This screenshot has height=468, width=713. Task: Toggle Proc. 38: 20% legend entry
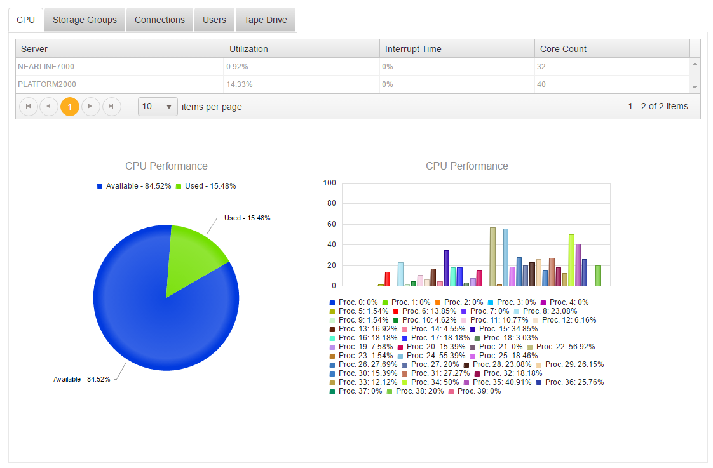(x=415, y=391)
